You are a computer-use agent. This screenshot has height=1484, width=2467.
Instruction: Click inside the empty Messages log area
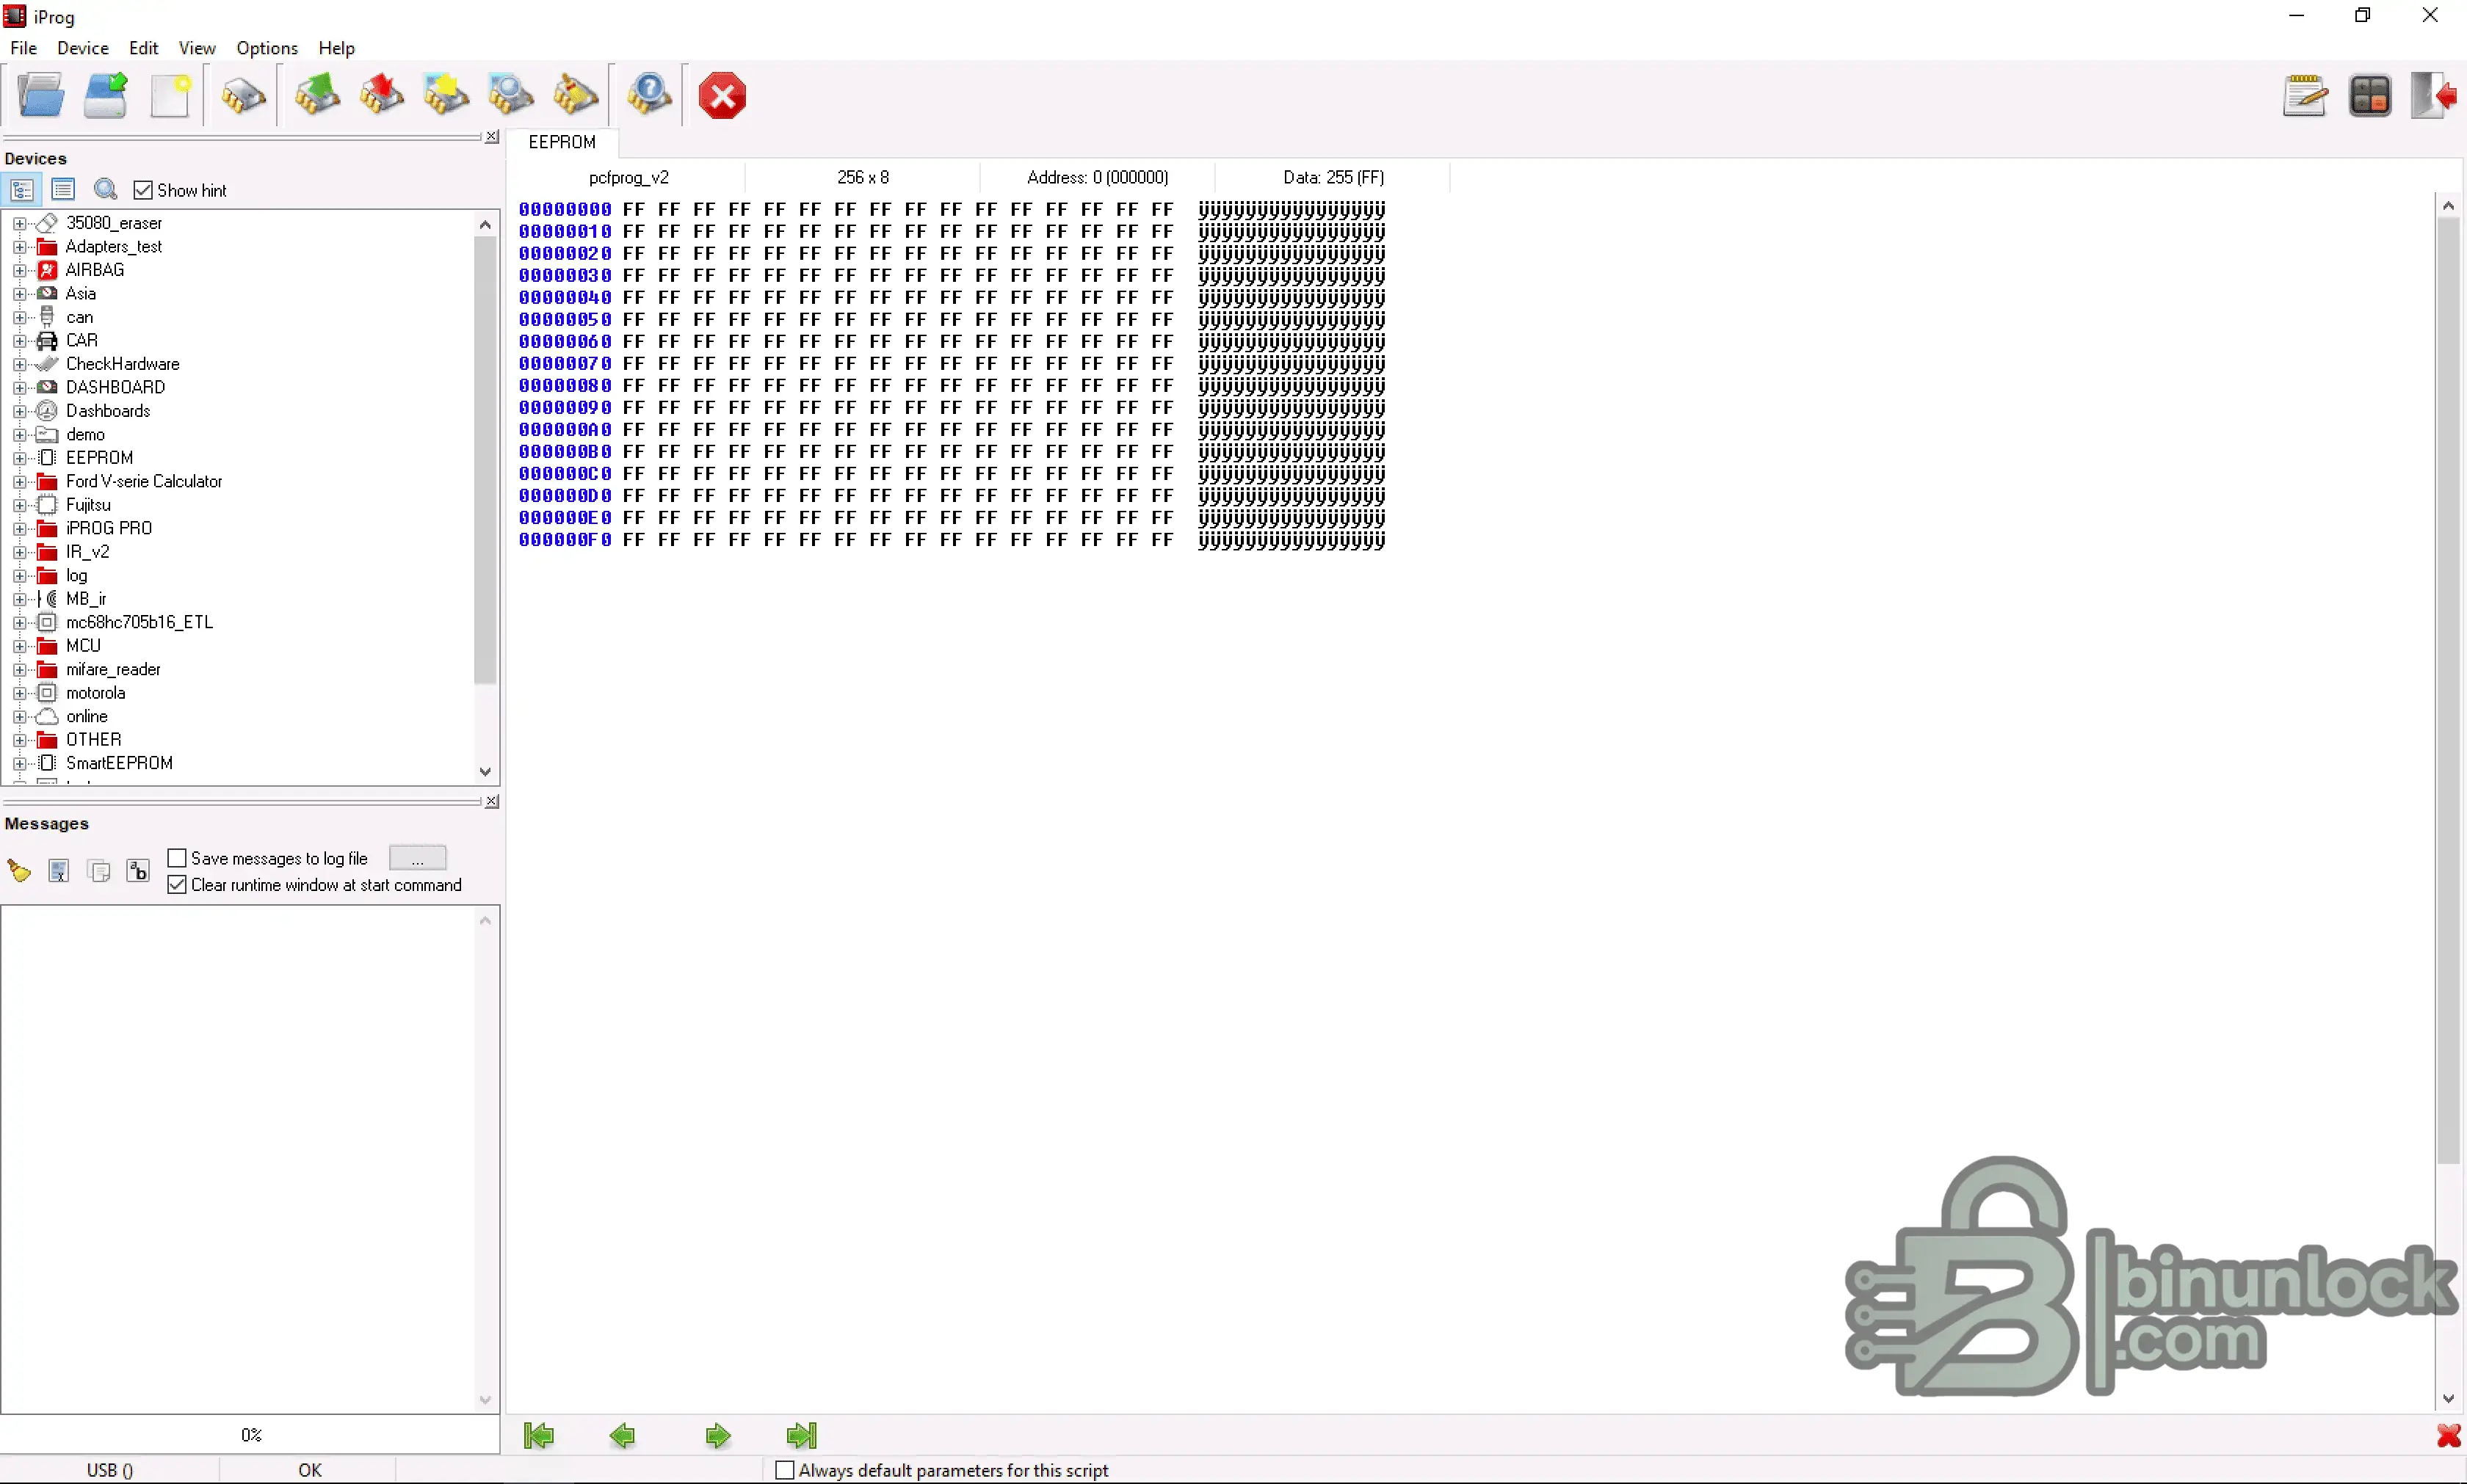[x=238, y=1160]
